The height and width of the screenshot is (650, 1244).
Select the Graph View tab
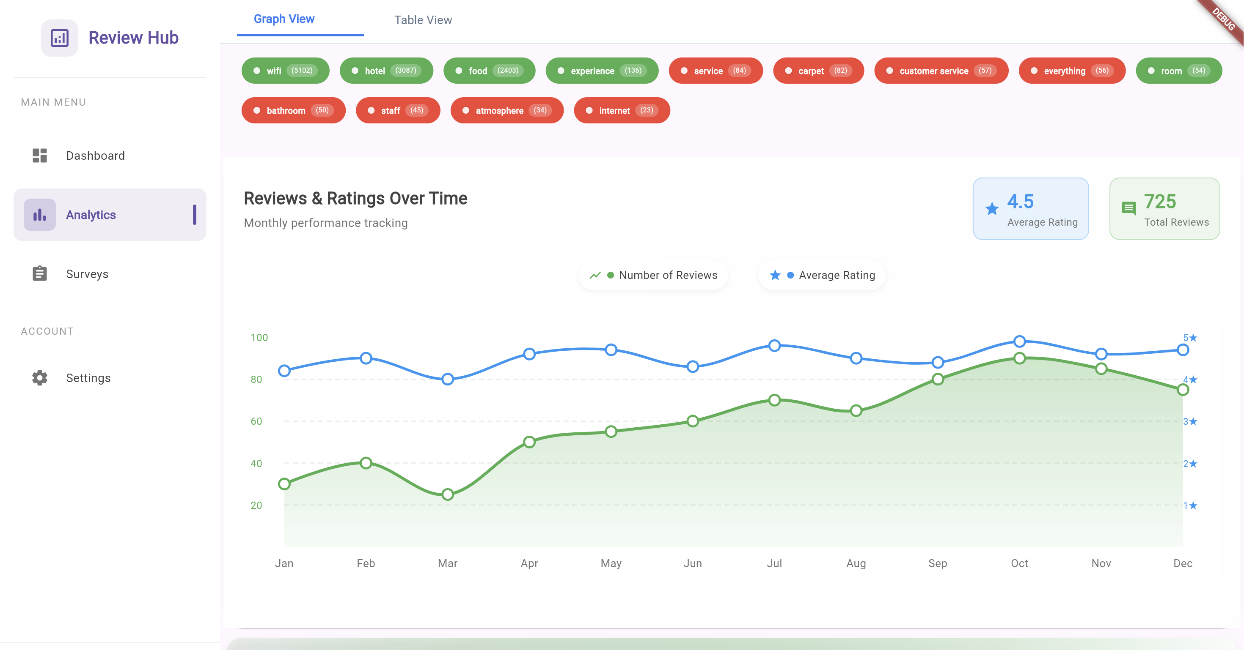coord(284,19)
